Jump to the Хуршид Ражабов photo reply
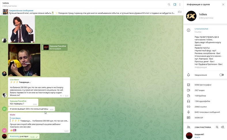This screenshot has width=227, height=140. click(54, 47)
